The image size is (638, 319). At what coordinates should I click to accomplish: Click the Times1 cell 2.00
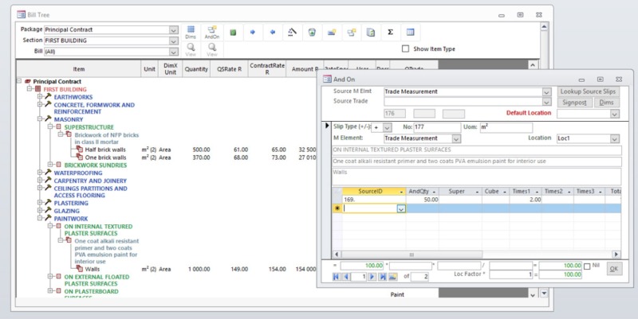(x=526, y=200)
